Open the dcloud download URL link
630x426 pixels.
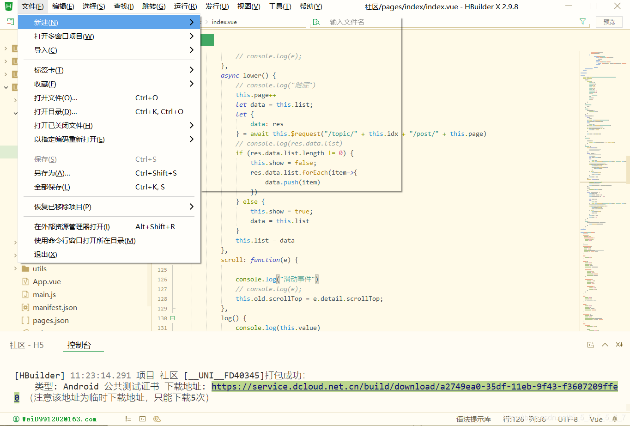[415, 386]
